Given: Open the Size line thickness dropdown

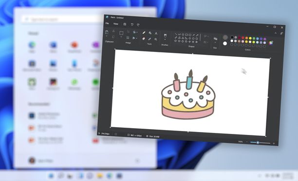Looking at the screenshot, I should pyautogui.click(x=215, y=40).
